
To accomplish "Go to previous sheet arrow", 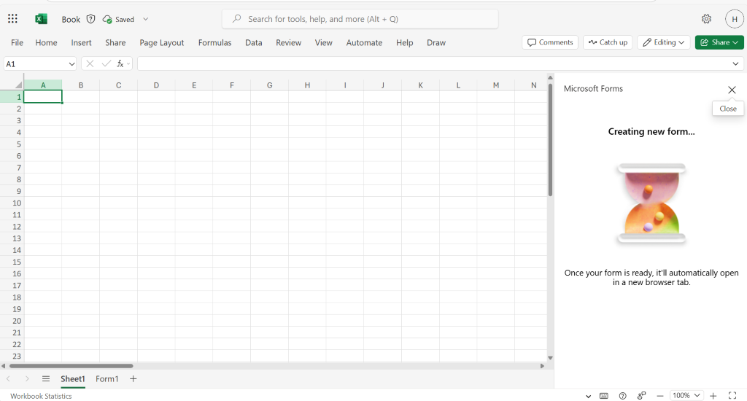I will pyautogui.click(x=8, y=378).
